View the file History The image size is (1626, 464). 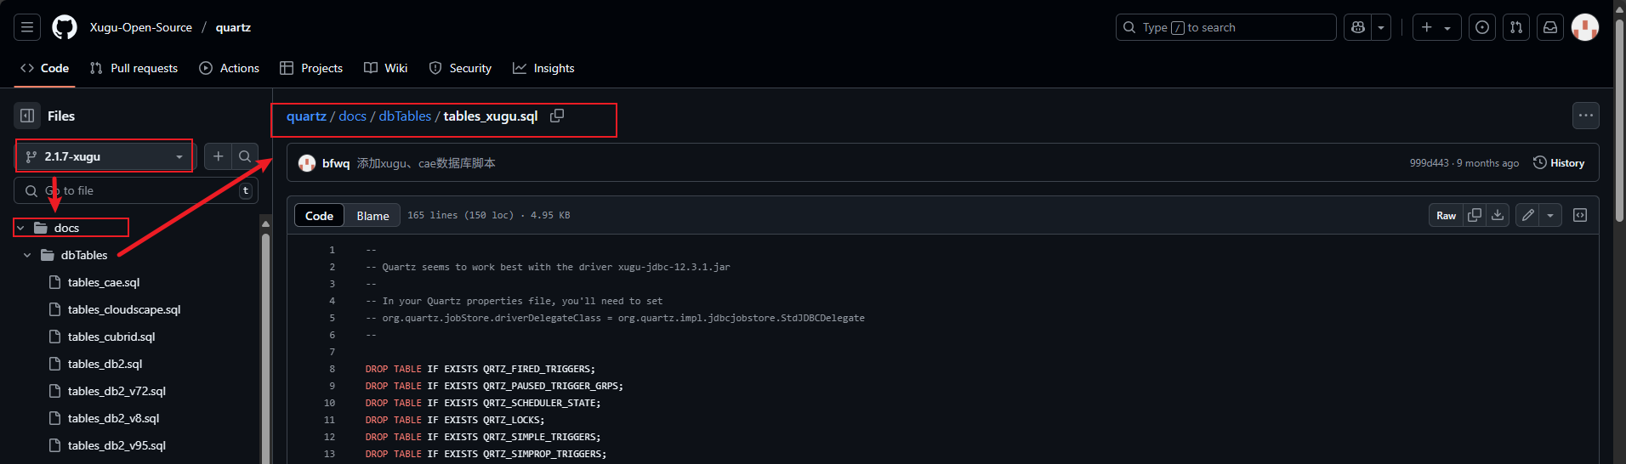pyautogui.click(x=1559, y=163)
